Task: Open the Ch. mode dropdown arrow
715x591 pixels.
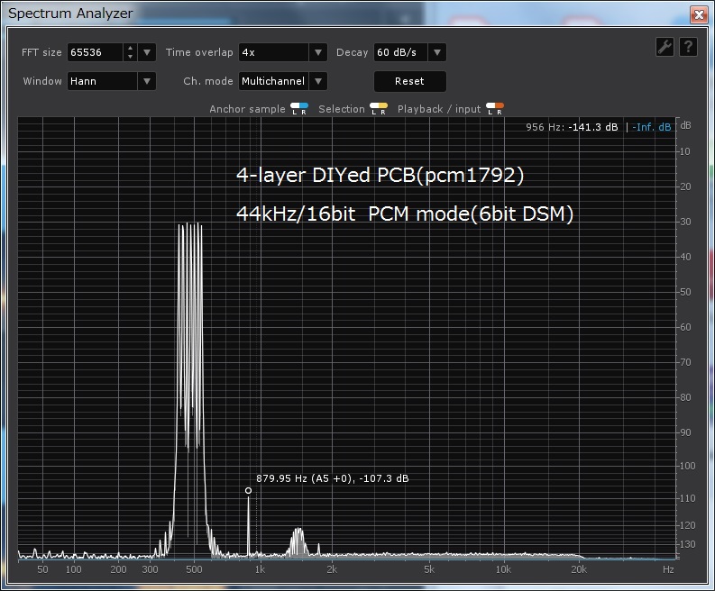Action: [318, 81]
